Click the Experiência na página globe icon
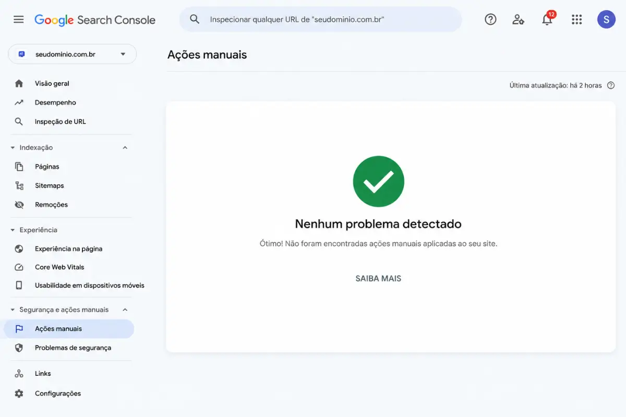This screenshot has width=626, height=417. [19, 249]
